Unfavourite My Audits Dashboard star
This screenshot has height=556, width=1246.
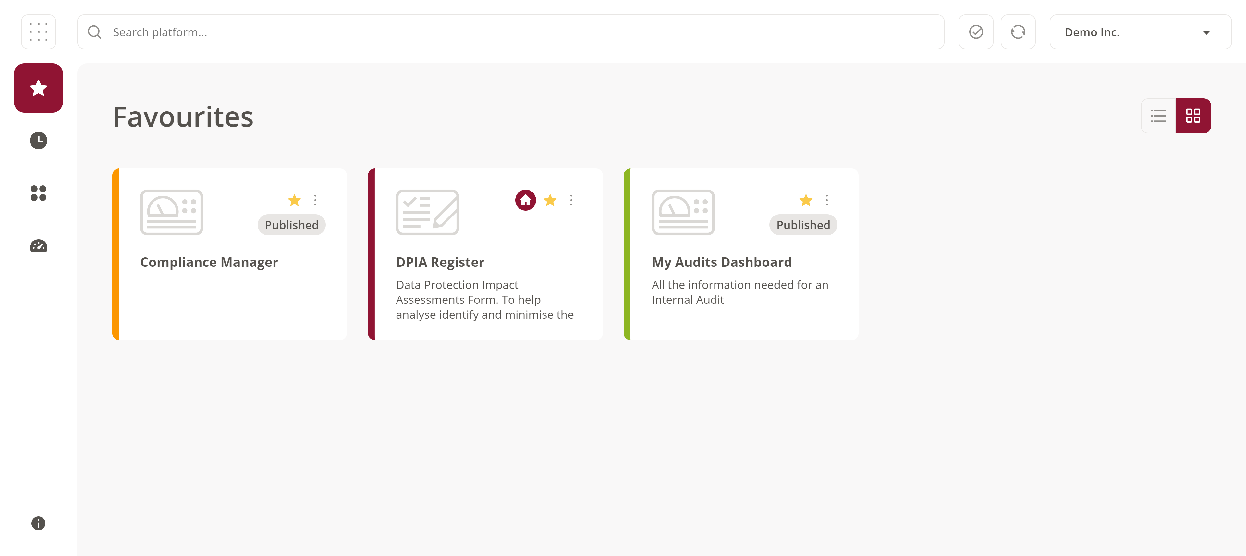coord(806,200)
